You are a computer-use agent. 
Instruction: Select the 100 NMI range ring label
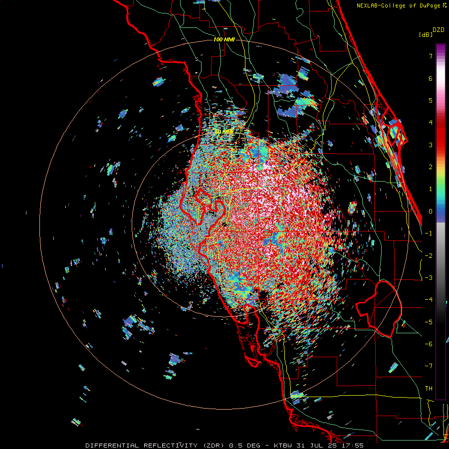pyautogui.click(x=224, y=39)
